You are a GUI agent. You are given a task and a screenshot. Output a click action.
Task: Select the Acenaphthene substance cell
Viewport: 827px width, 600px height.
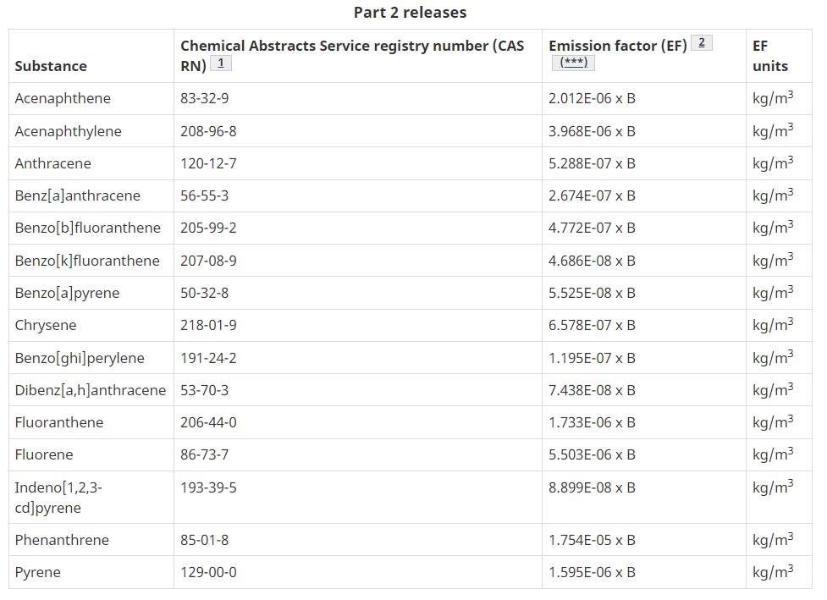pos(63,99)
